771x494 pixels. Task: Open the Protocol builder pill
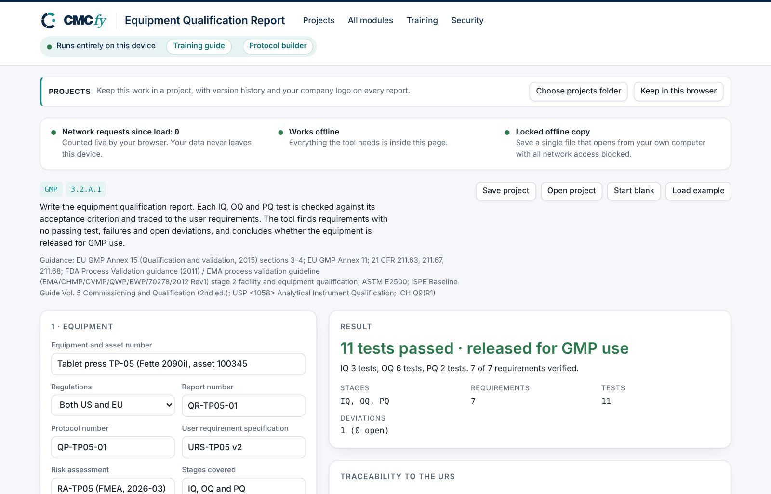point(278,46)
